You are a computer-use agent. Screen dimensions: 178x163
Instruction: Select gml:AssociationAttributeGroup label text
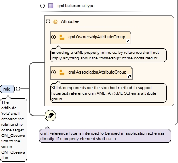tap(97, 72)
